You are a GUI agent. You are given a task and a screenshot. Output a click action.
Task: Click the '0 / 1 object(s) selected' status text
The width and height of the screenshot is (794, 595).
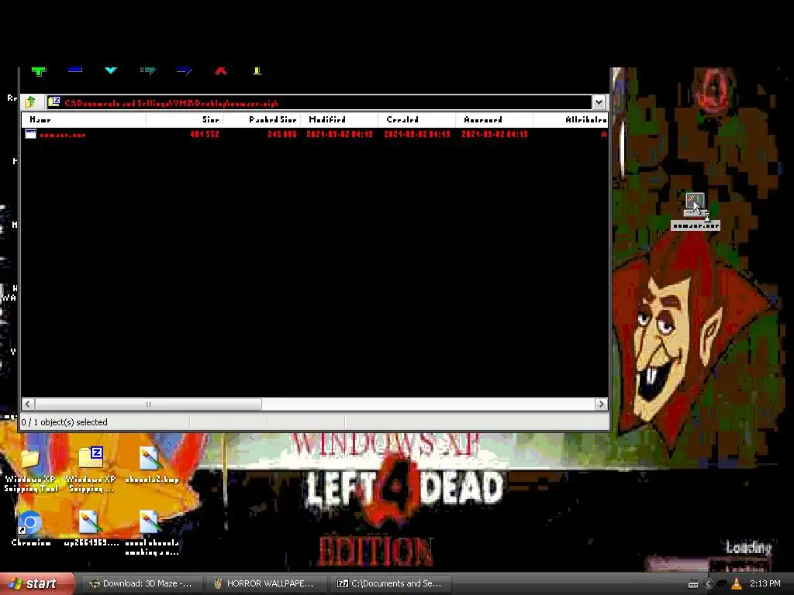coord(64,422)
